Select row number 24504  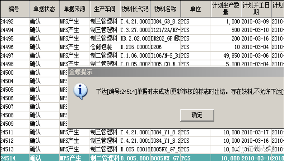pos(7,81)
